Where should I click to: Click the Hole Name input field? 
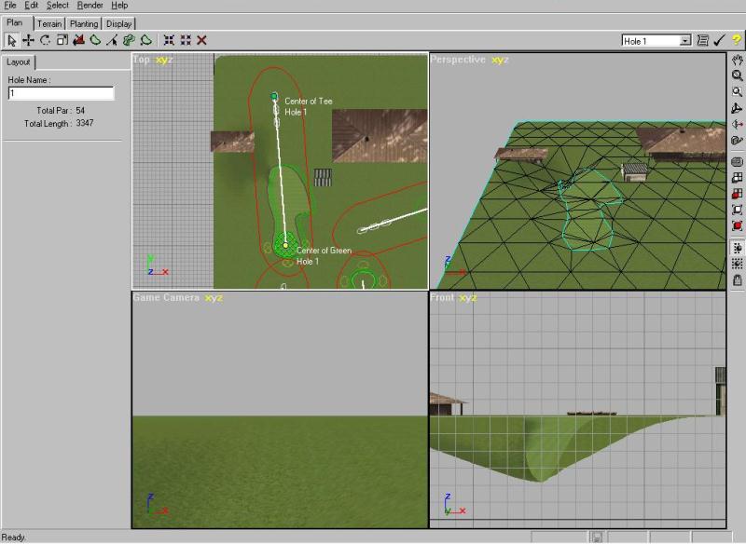click(x=61, y=93)
